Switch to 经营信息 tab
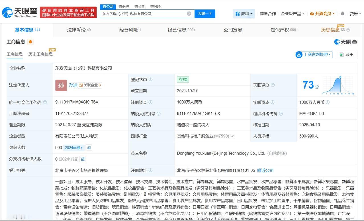 [181, 30]
